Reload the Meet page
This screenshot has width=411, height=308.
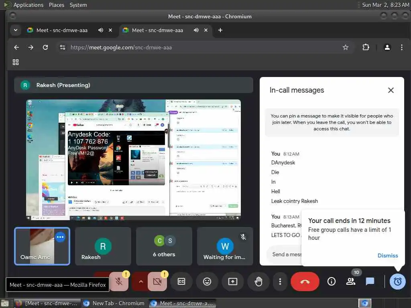tap(45, 47)
